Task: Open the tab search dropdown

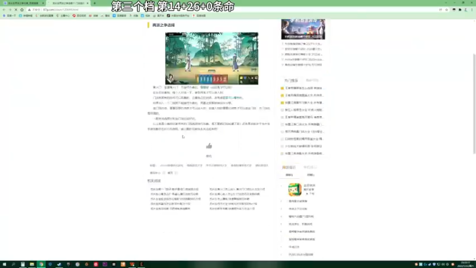Action: coord(446,3)
